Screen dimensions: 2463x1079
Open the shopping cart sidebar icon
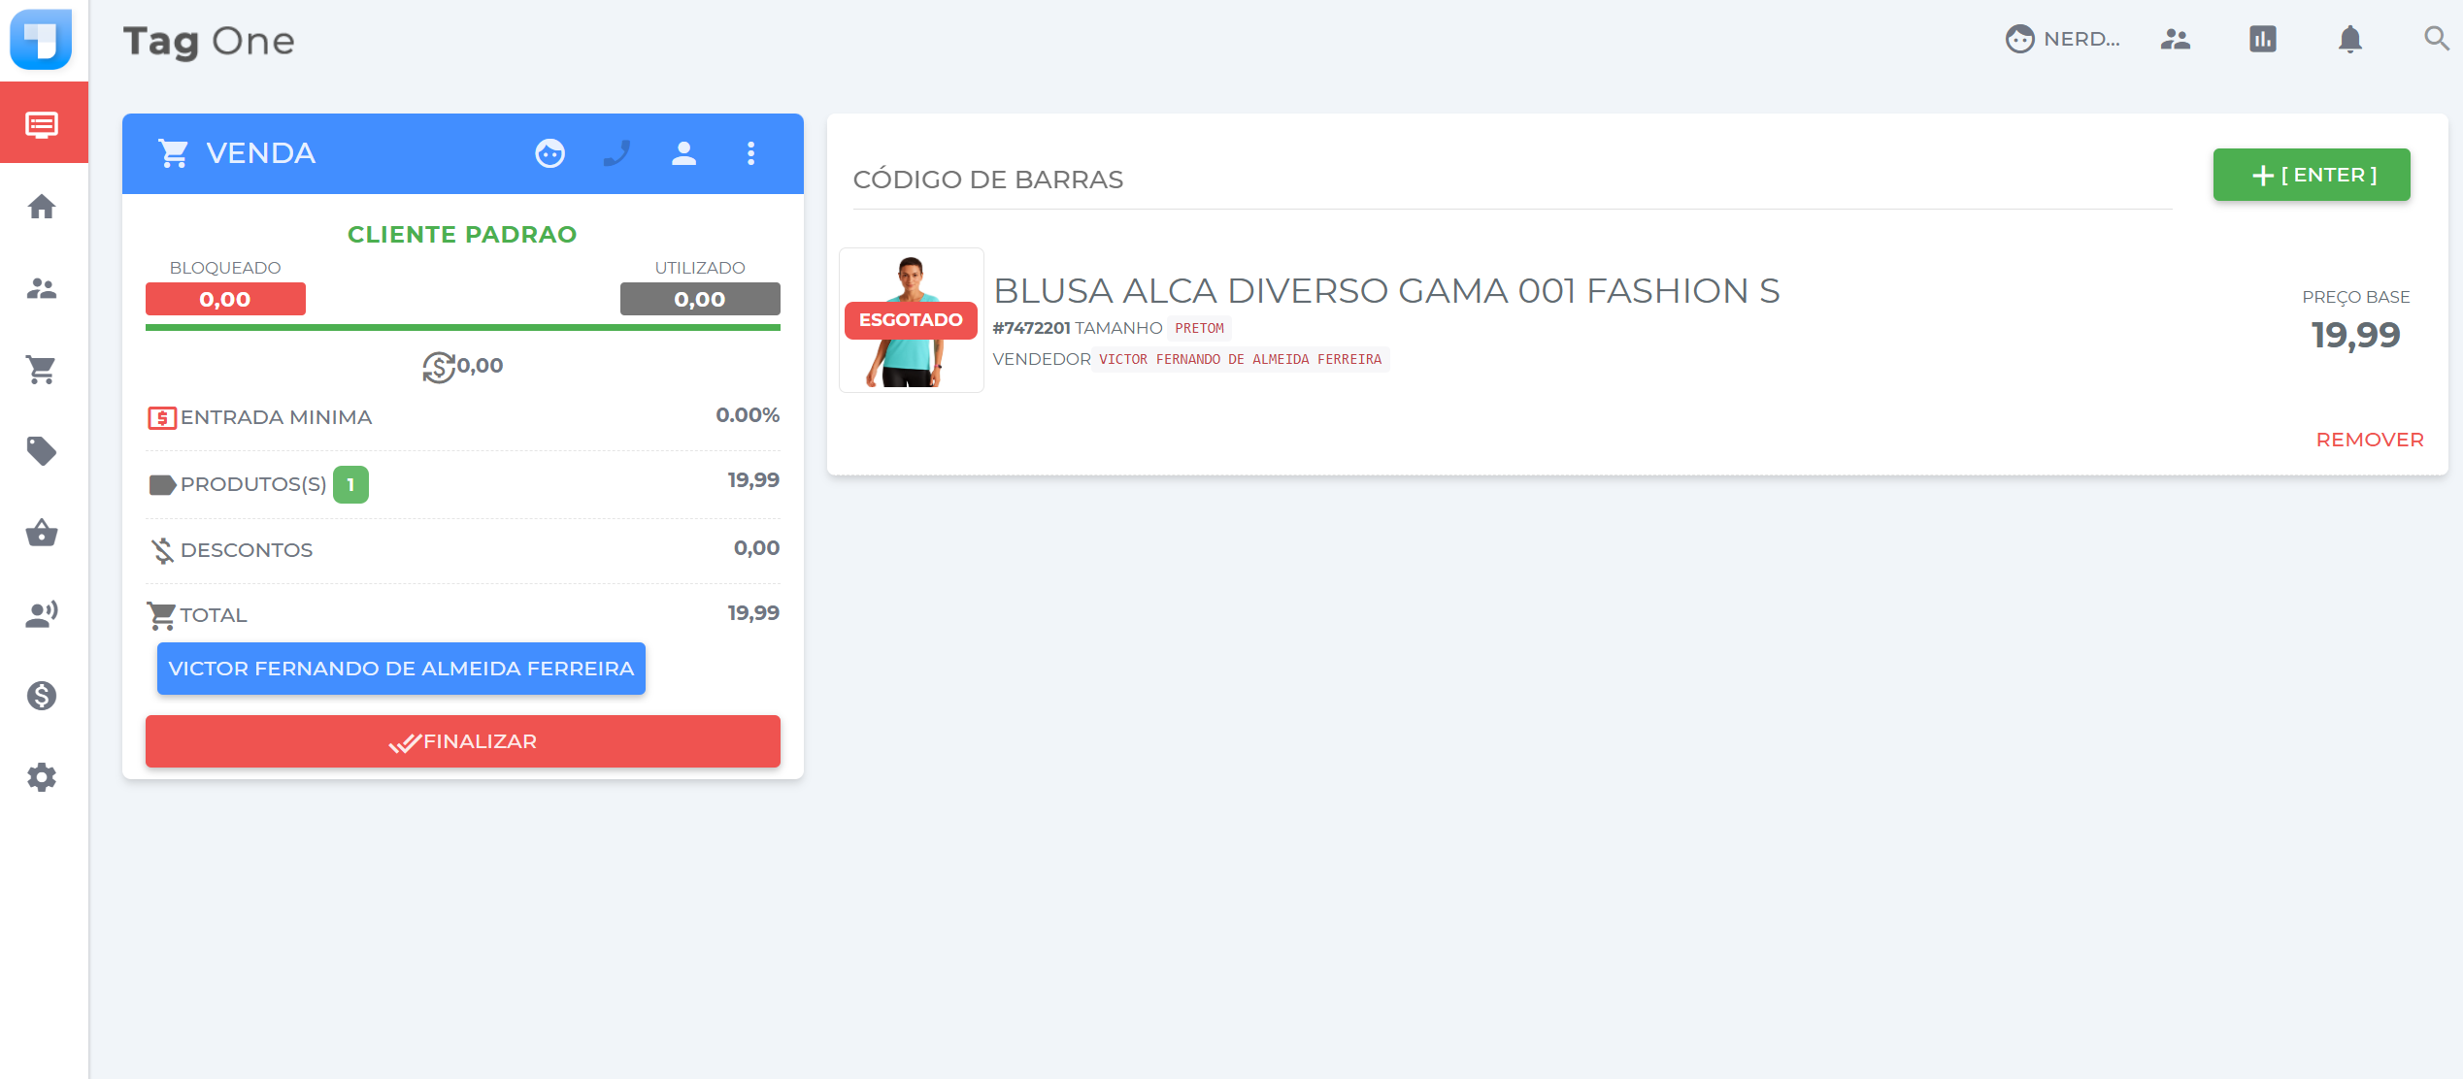pos(42,370)
